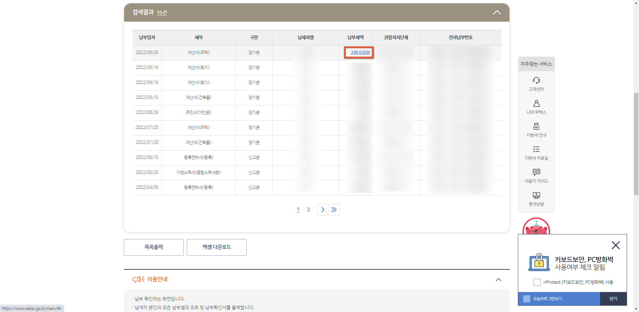
Task: Open 지방세 자료실 list icon
Action: coord(536,149)
